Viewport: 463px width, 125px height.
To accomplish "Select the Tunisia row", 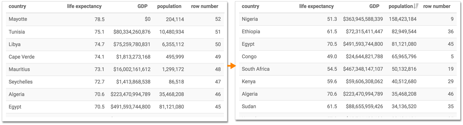I will tap(115, 32).
